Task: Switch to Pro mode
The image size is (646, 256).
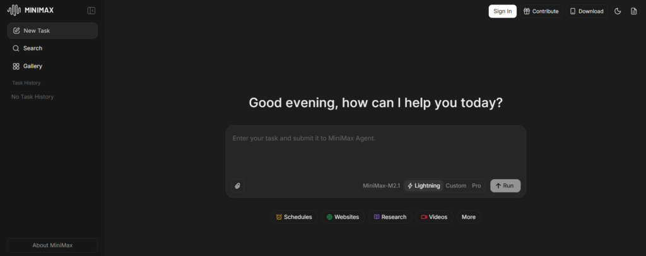Action: click(476, 186)
